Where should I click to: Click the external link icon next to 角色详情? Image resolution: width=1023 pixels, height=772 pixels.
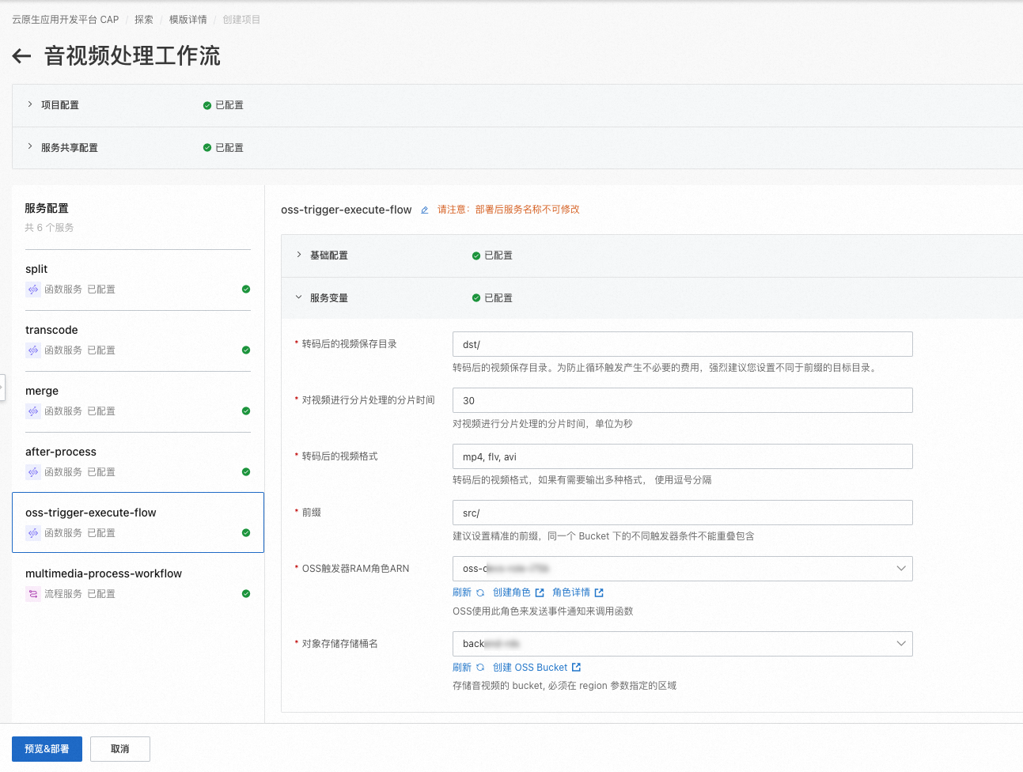point(599,592)
